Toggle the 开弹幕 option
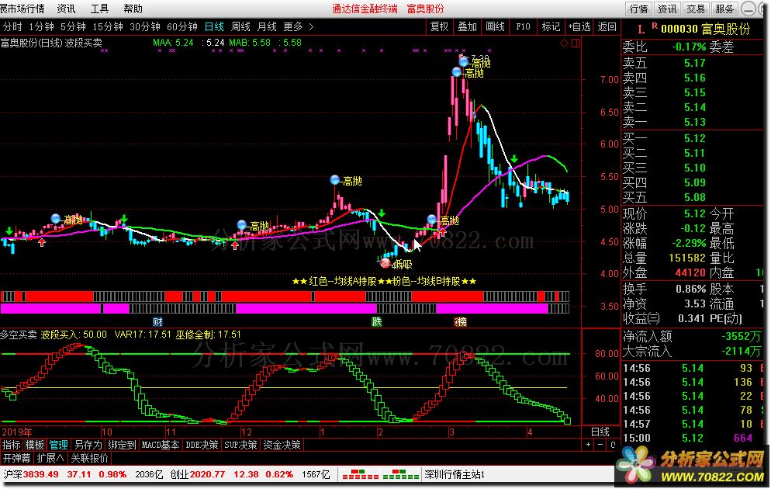 pos(17,458)
